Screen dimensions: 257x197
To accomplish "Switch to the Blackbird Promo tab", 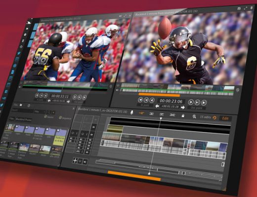I will point(23,119).
